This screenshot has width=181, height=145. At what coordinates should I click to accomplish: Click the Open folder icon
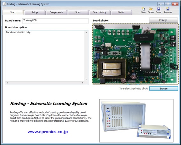click(x=151, y=9)
